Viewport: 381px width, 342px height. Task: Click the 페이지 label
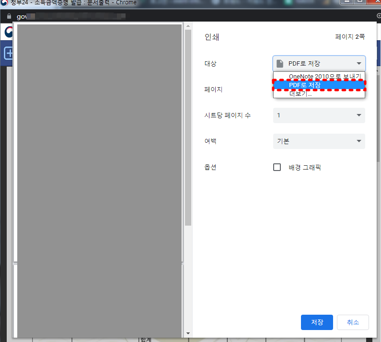click(x=213, y=90)
